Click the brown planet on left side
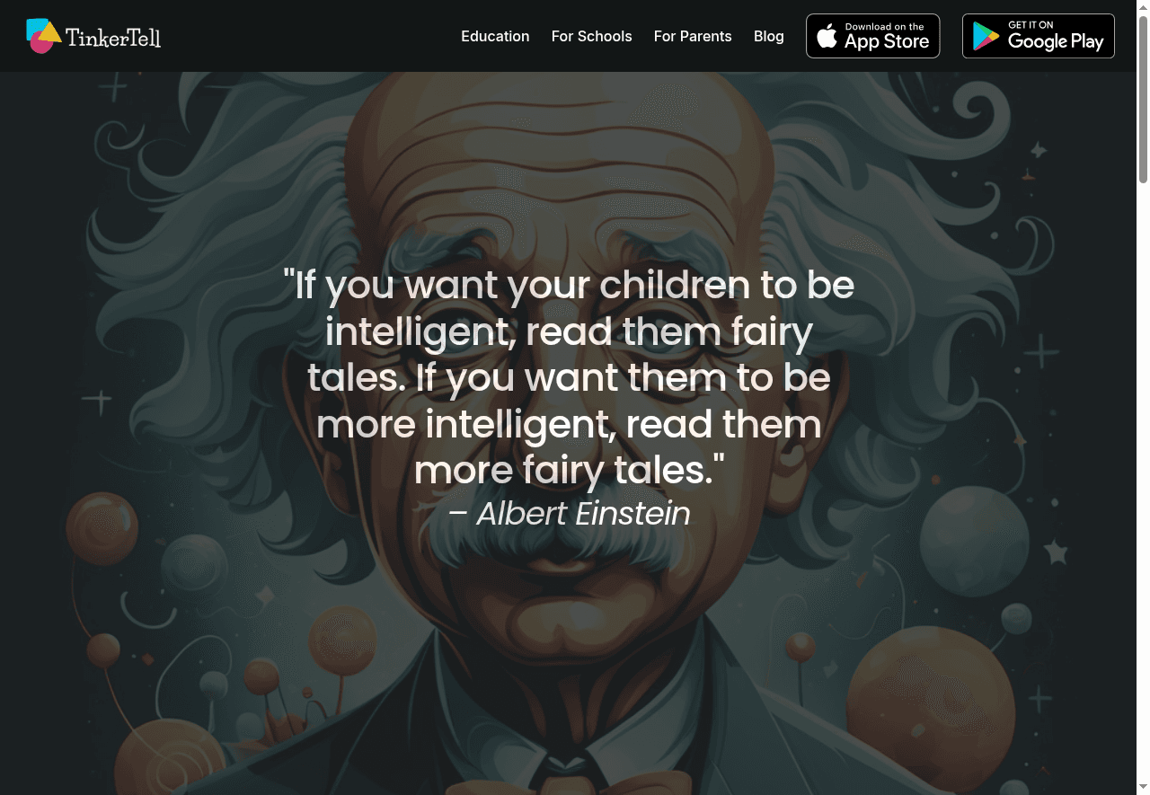Screen dimensions: 1150x795 pos(102,527)
